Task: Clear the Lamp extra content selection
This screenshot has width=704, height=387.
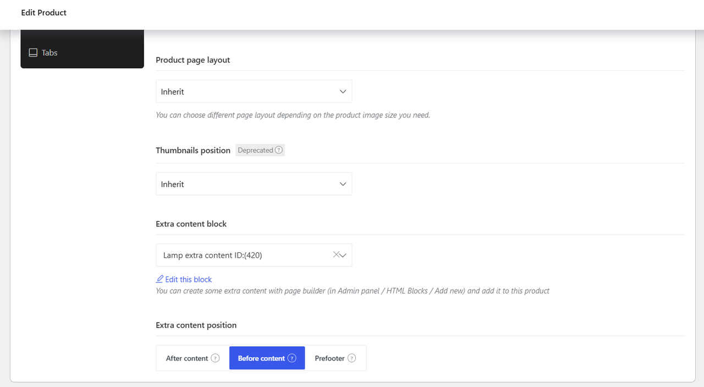Action: click(336, 255)
